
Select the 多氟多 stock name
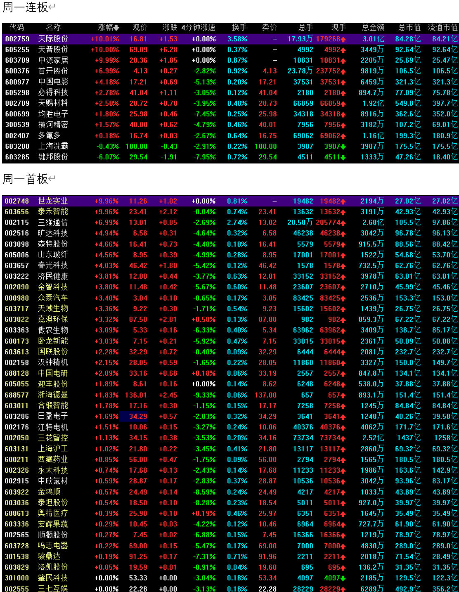tap(50, 135)
